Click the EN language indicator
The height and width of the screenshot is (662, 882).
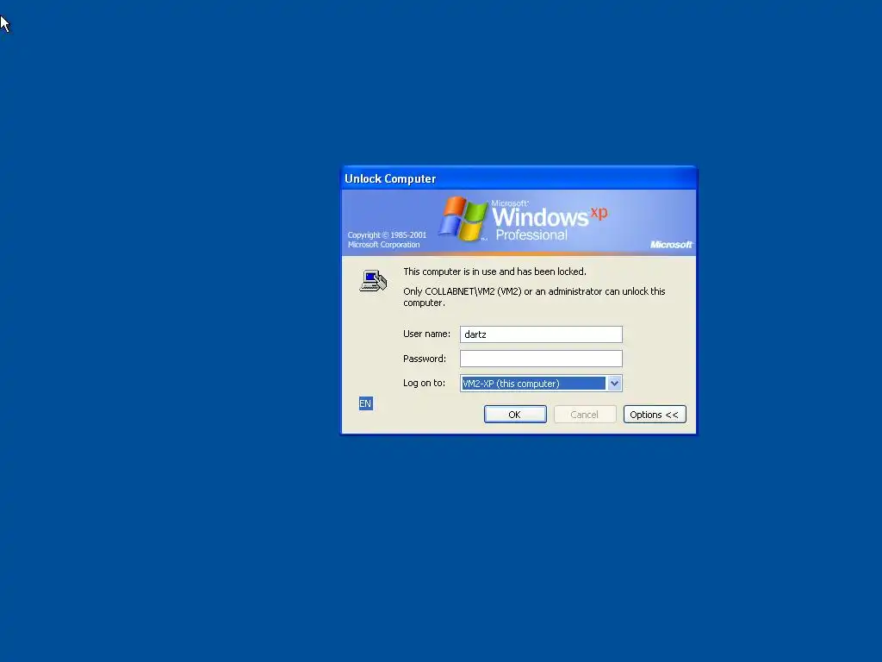tap(365, 403)
